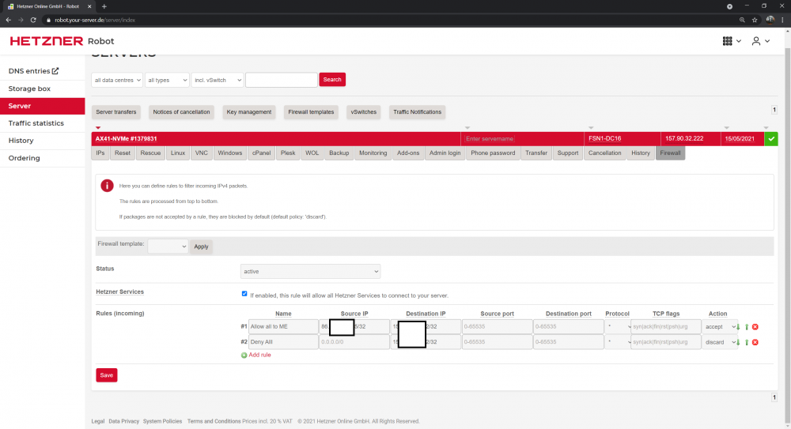
Task: Open the Cancellation tab
Action: (604, 153)
